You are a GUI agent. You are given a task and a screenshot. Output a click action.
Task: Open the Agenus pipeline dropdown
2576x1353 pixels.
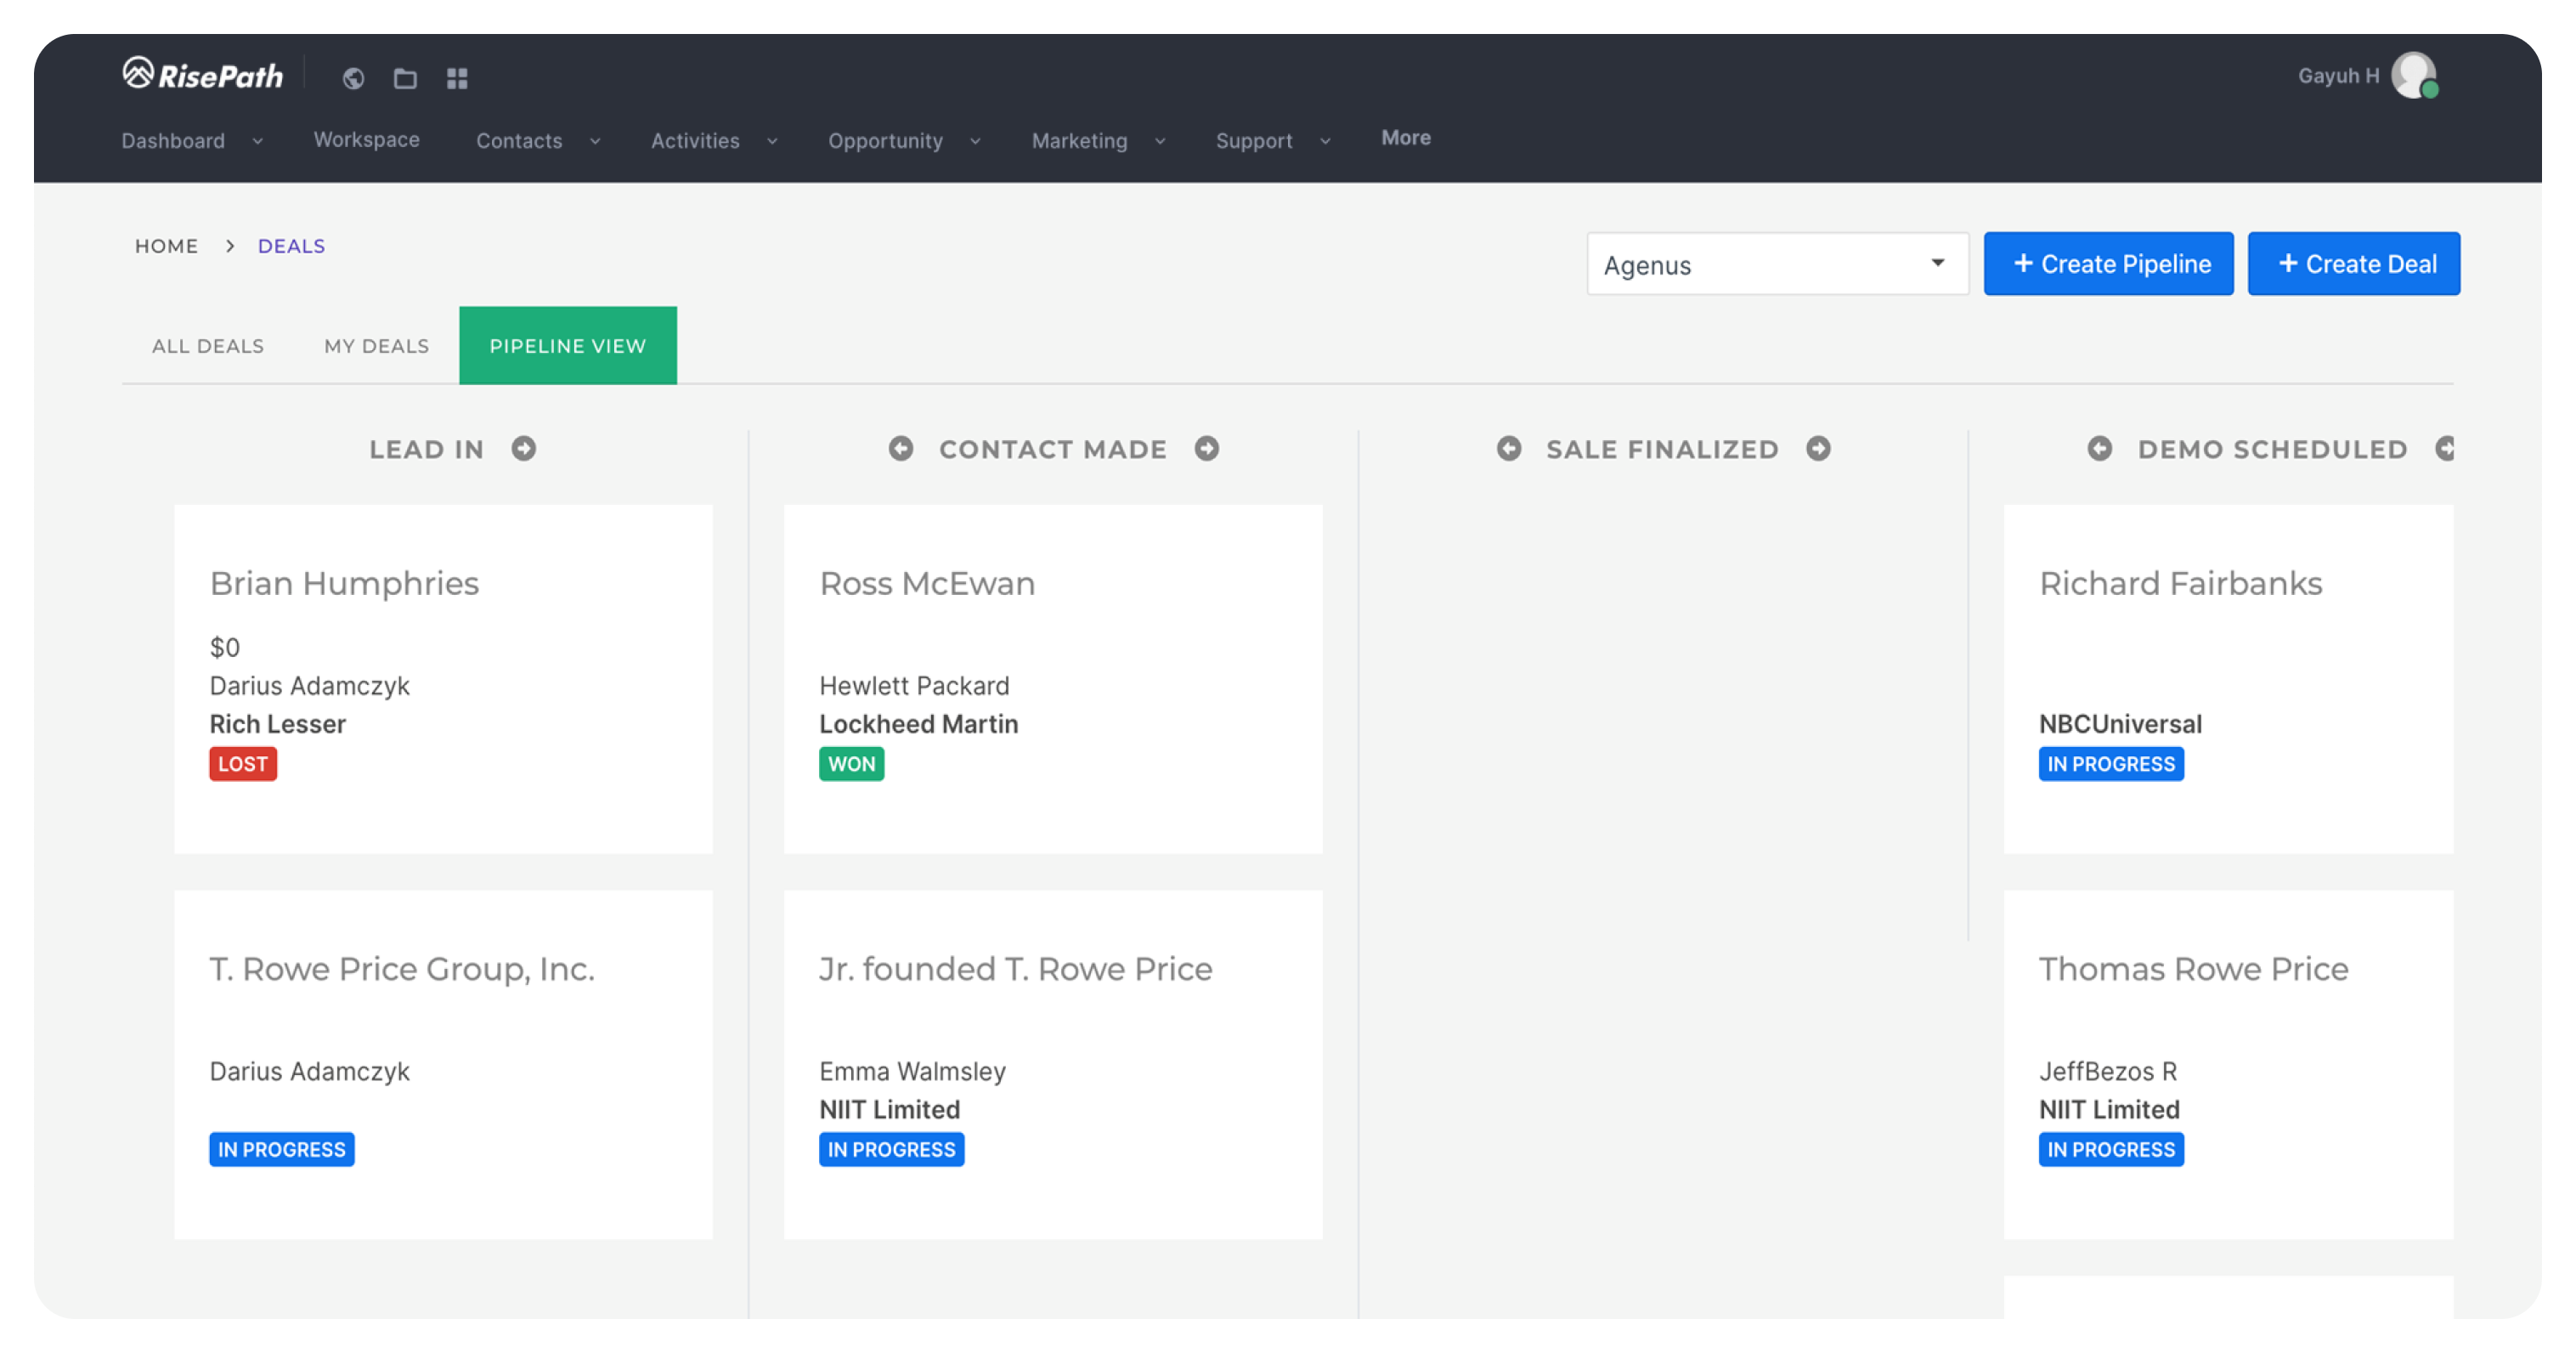tap(1777, 264)
